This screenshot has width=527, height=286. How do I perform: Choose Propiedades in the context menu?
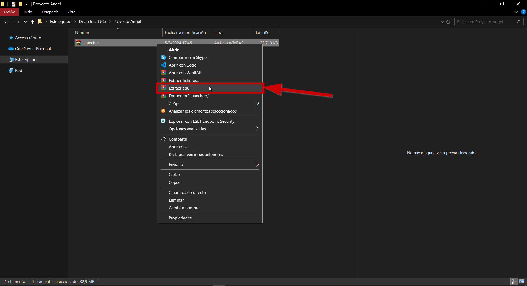180,218
